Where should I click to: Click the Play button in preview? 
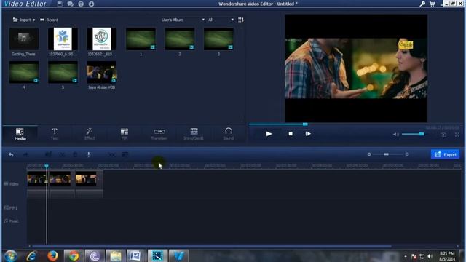click(x=269, y=134)
